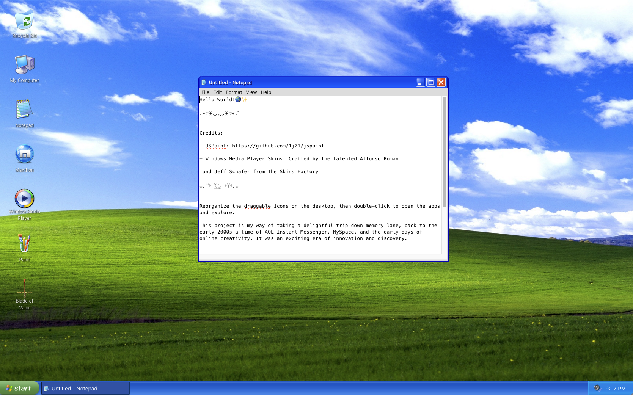Click the word 'JSPaint' in the text

216,146
